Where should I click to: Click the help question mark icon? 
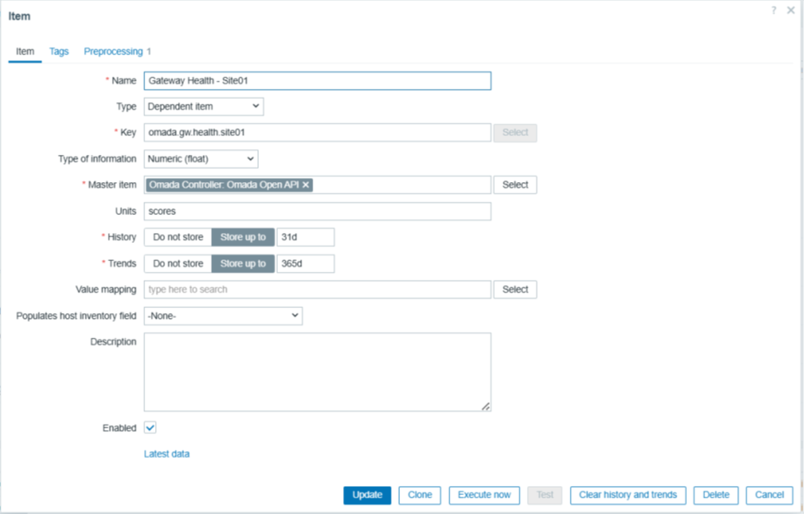(773, 10)
